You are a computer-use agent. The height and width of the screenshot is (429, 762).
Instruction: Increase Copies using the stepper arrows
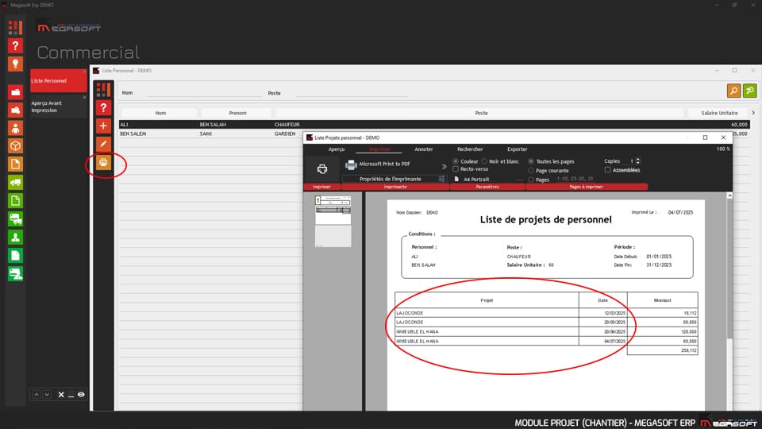tap(638, 159)
